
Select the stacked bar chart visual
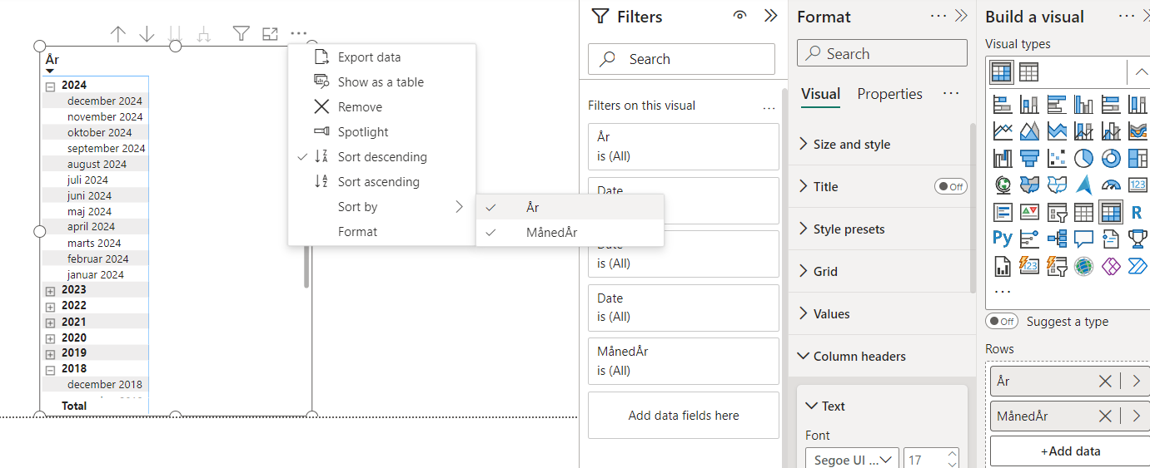1003,105
